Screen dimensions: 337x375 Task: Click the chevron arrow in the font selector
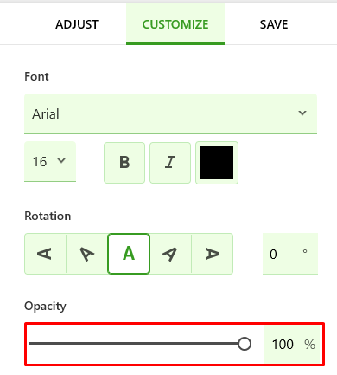coord(302,113)
